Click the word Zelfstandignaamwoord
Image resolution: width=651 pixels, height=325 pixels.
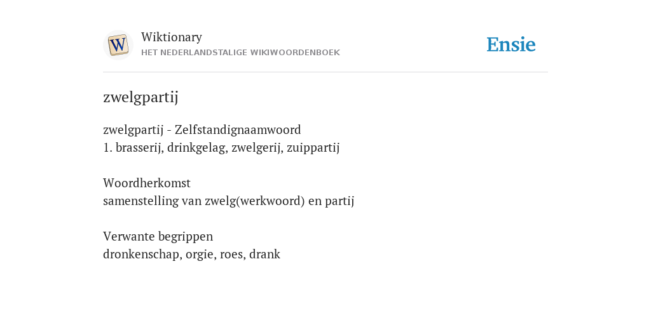pyautogui.click(x=238, y=130)
